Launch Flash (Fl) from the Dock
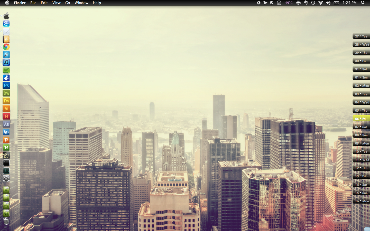Image resolution: width=370 pixels, height=231 pixels. coord(6,116)
